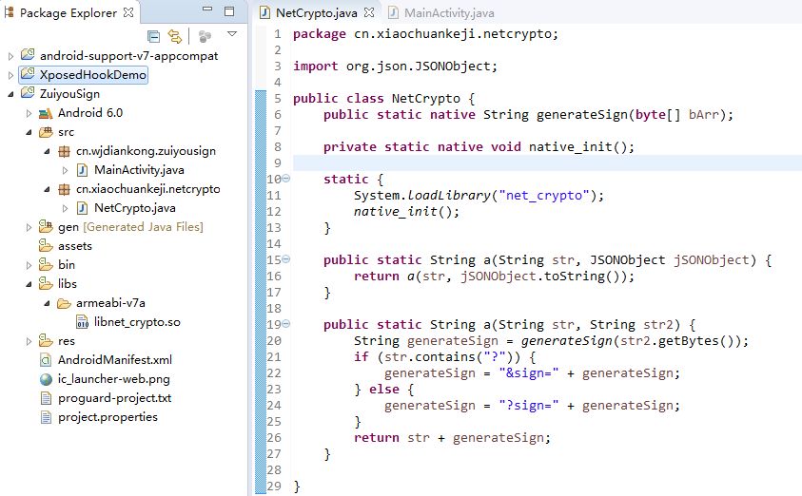Maximize the Package Explorer panel

tap(229, 10)
